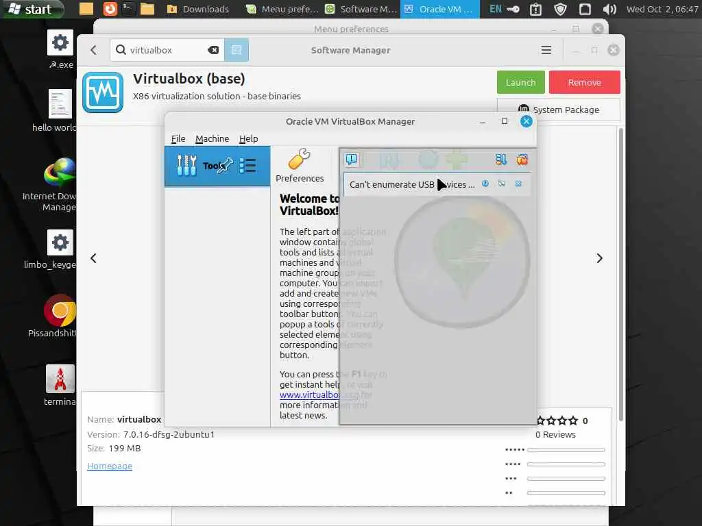The height and width of the screenshot is (526, 702).
Task: Open the File menu in VirtualBox
Action: tap(178, 138)
